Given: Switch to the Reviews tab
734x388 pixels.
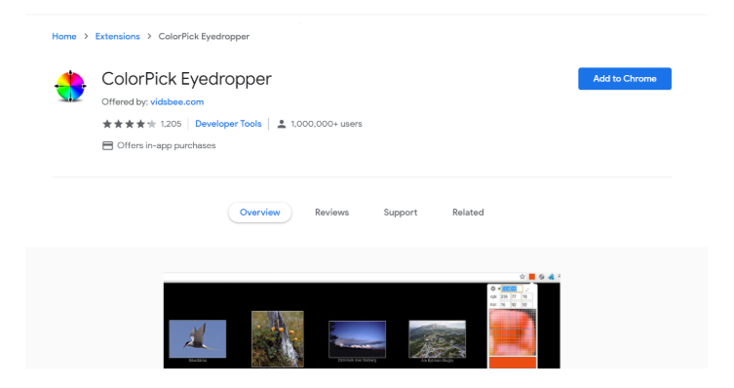Looking at the screenshot, I should tap(331, 213).
